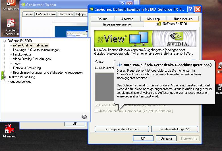
Task: Select Leistungs- & Qualitatseinstellungen
Action: tap(36, 50)
